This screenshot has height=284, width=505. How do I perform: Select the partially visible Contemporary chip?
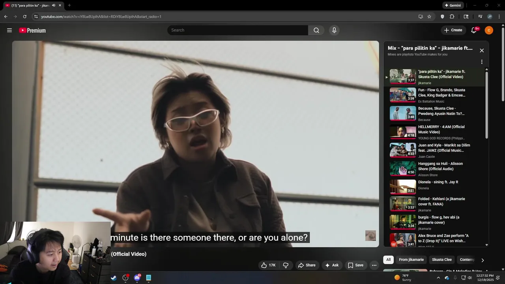pyautogui.click(x=467, y=260)
